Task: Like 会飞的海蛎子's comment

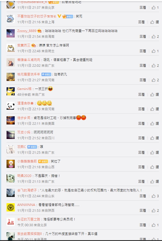Action: [155, 196]
